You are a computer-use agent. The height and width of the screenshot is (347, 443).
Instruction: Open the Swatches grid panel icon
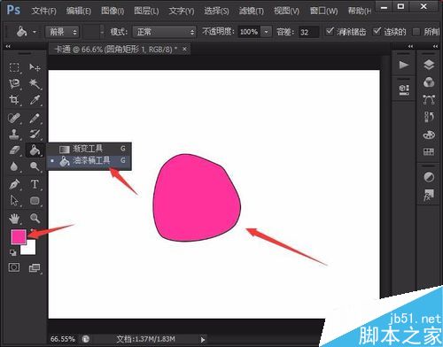pos(429,152)
